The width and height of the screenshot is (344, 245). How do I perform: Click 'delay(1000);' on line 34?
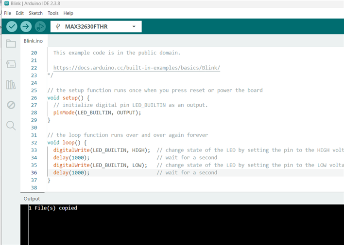(x=71, y=158)
